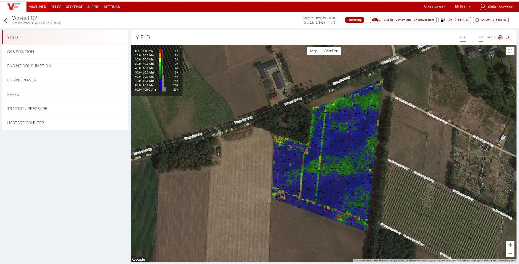Zoom in on the map
The width and height of the screenshot is (519, 264).
510,245
